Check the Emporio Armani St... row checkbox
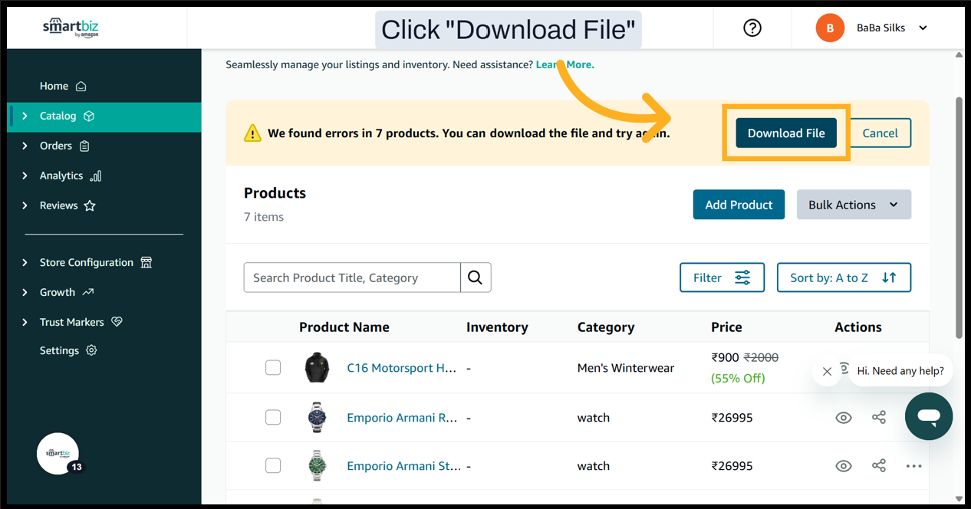 (x=273, y=466)
